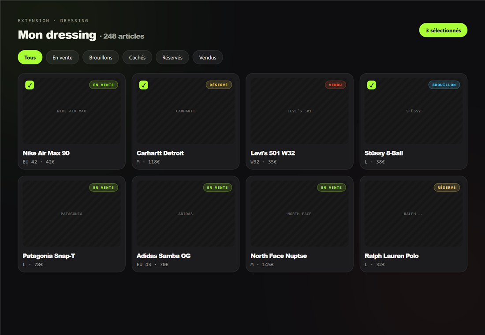Screen dimensions: 485x335
Task: Click the North Face Nuptse title
Action: point(279,256)
